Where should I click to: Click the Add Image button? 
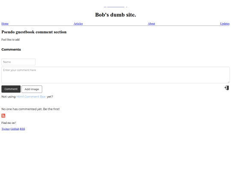32,89
